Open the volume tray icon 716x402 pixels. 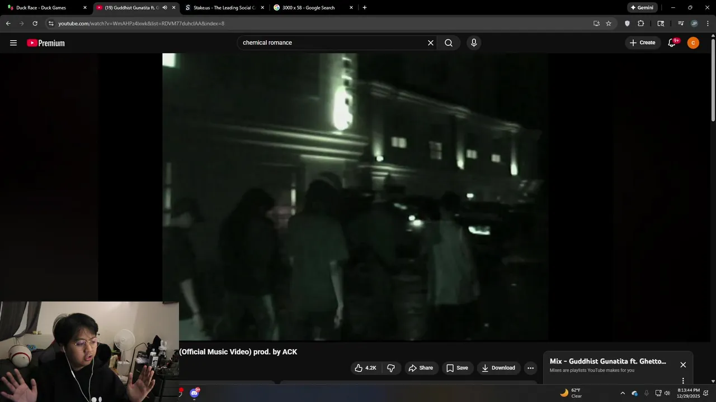667,393
